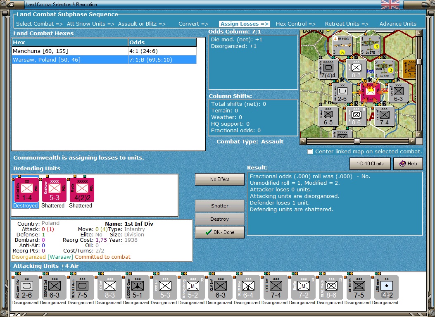Click the orange 3-3 unit at map edge
This screenshot has height=317, width=435.
[x=409, y=69]
